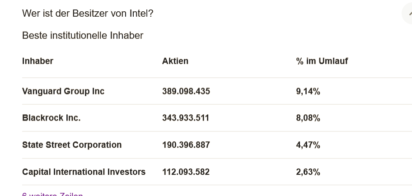Click the question 'Wer ist der Besitzer' text
This screenshot has width=412, height=196.
68,14
